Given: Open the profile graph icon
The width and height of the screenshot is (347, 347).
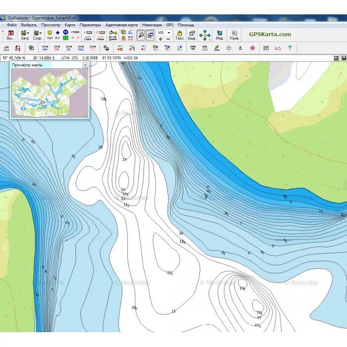Looking at the screenshot, I should [x=278, y=48].
